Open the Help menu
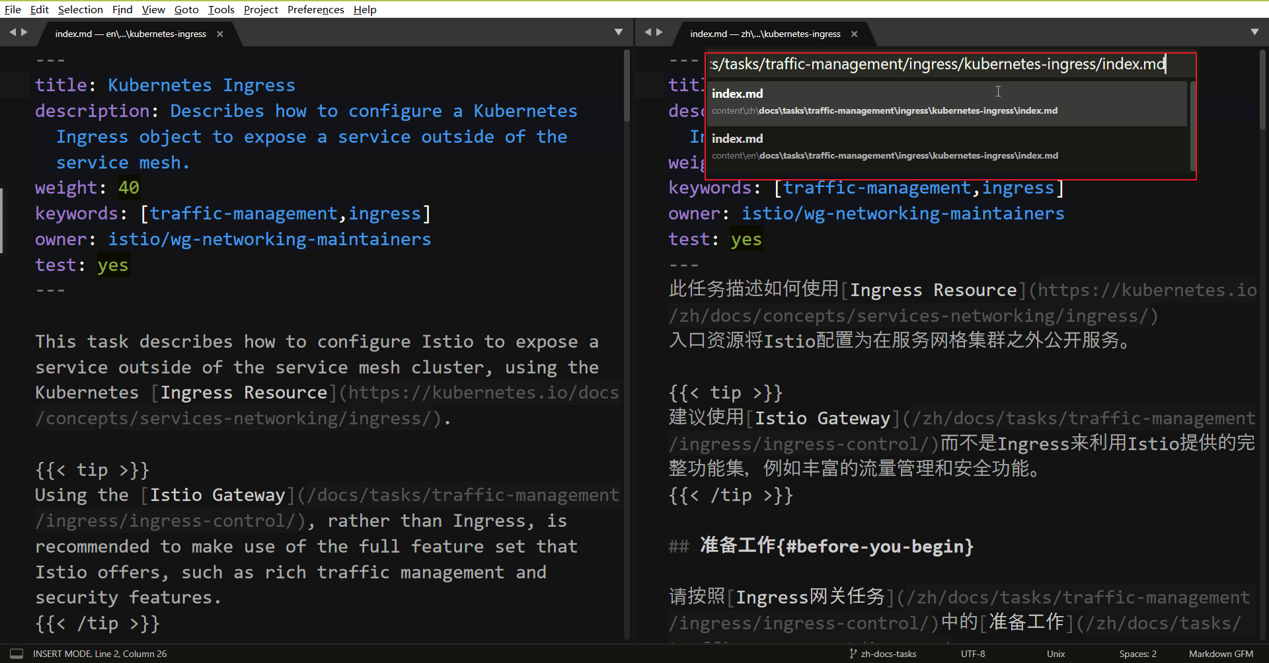The width and height of the screenshot is (1269, 663). [365, 9]
